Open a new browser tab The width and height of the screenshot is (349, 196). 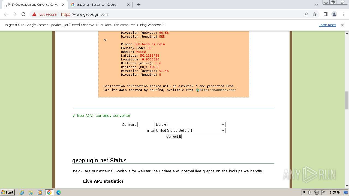point(139,5)
